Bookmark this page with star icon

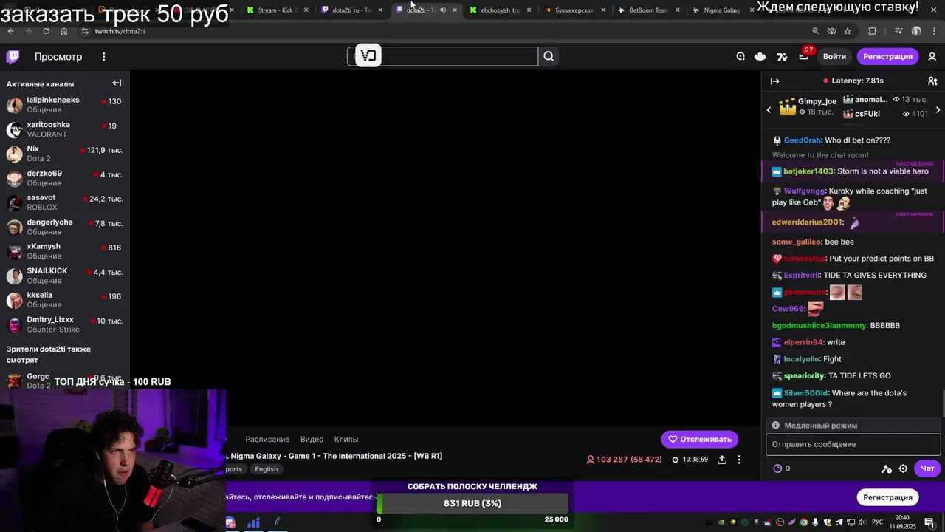point(848,31)
